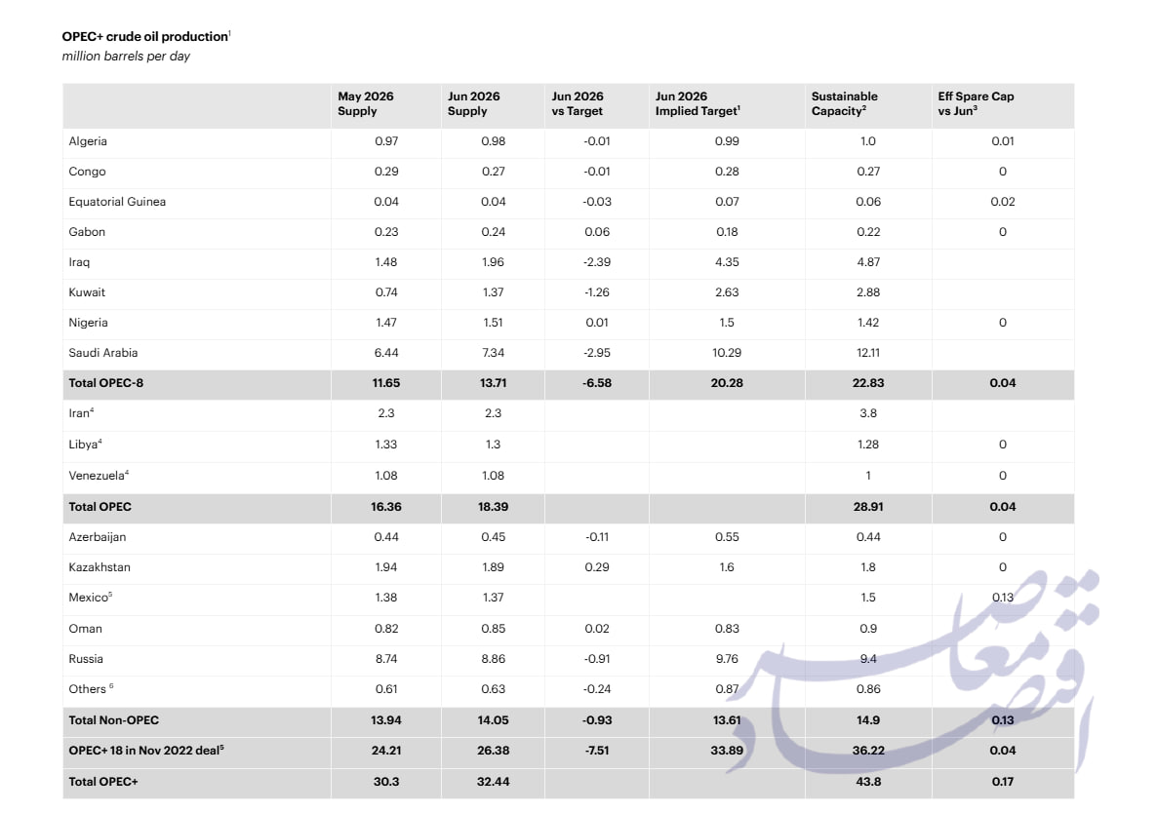Select the Total OPEC-8 row label
This screenshot has height=813, width=1158.
tap(105, 383)
